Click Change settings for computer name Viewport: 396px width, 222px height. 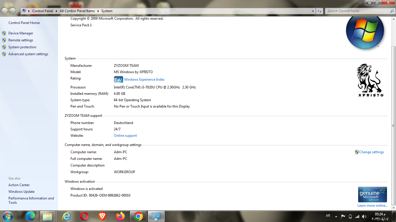[371, 152]
